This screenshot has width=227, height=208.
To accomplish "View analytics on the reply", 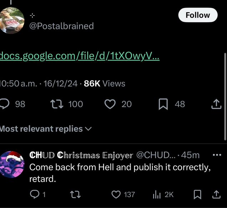I will (x=157, y=194).
